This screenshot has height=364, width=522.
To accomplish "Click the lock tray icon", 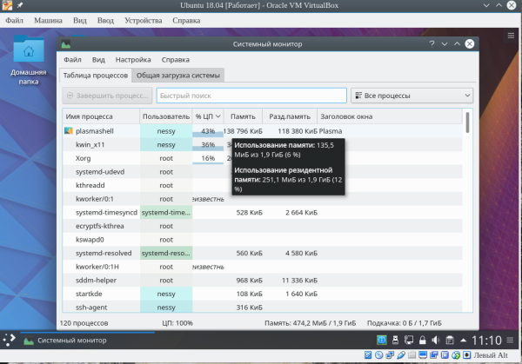I will click(423, 340).
